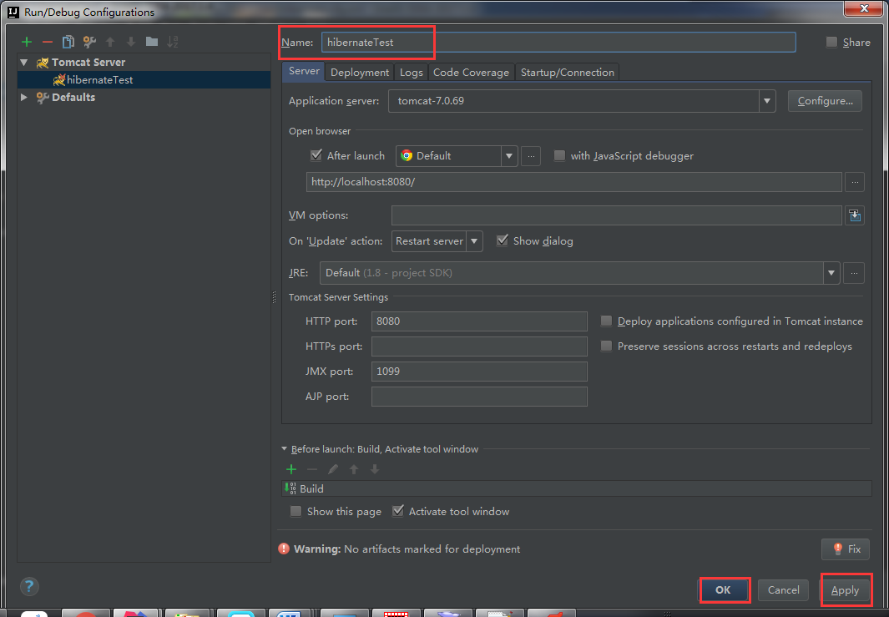
Task: Click Fix button for warning
Action: click(x=846, y=549)
